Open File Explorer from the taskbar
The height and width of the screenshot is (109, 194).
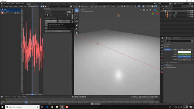click(57, 107)
